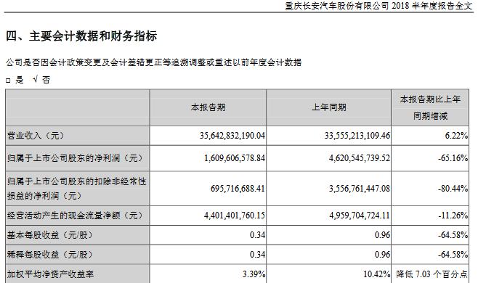The height and width of the screenshot is (283, 478).
Task: Select the value 10.42%
Action: pos(376,274)
